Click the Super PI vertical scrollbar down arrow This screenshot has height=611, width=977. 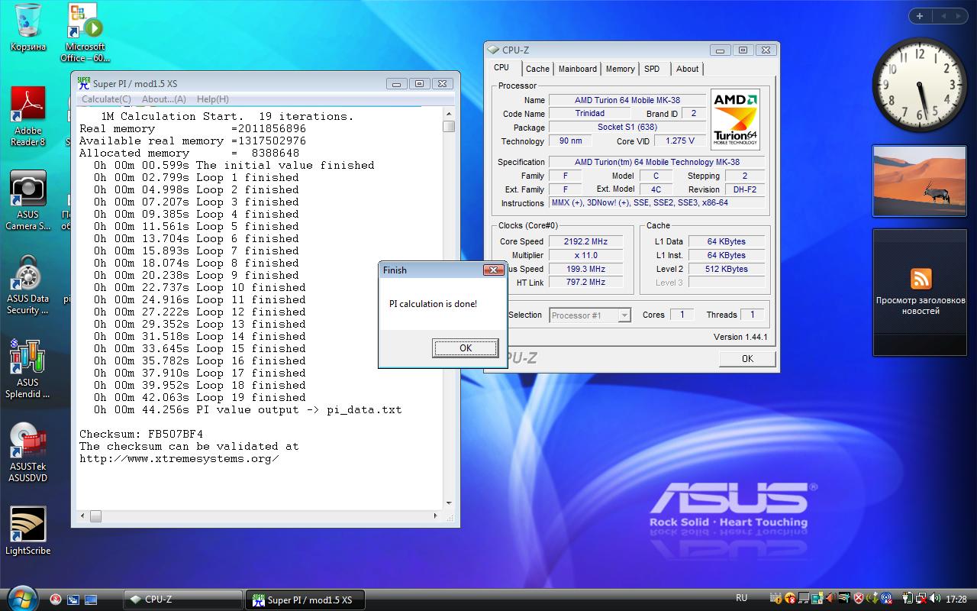click(449, 502)
